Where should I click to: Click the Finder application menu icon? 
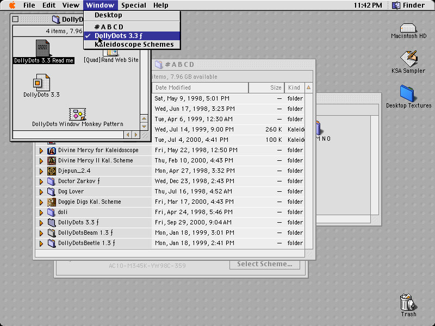point(396,5)
